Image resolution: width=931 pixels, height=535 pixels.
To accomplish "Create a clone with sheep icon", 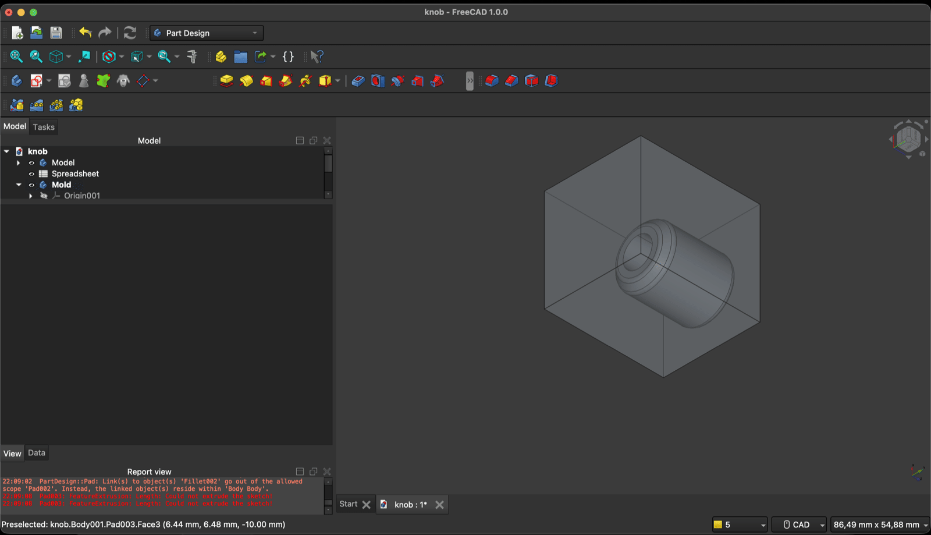I will [x=123, y=81].
